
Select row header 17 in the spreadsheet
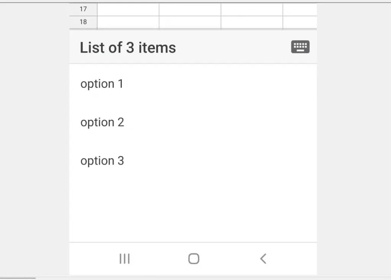[x=83, y=9]
